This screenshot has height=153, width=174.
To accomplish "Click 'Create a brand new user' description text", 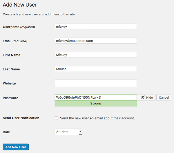I will coord(39,14).
